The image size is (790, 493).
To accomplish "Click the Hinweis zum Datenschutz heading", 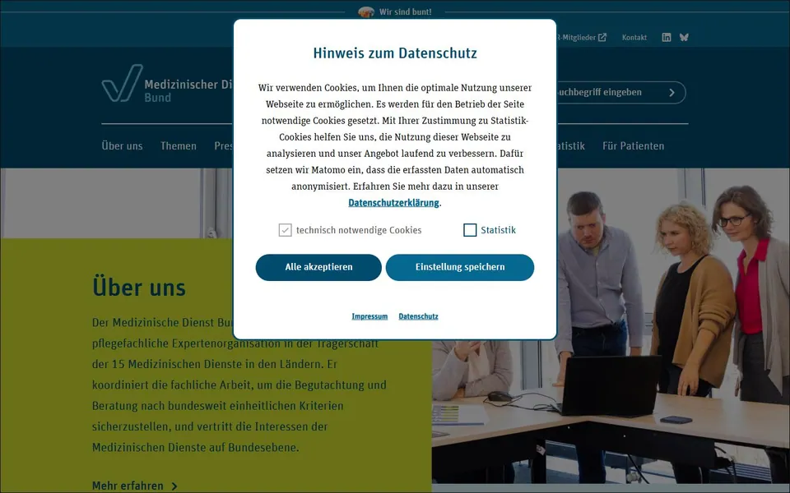I will click(x=395, y=53).
